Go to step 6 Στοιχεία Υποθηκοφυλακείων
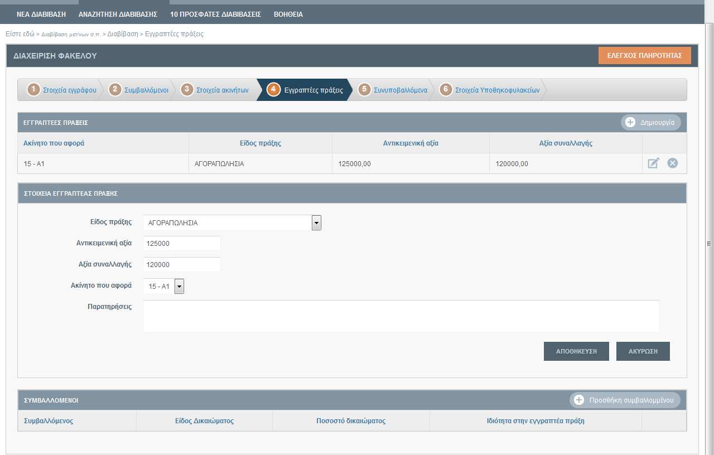Image resolution: width=714 pixels, height=455 pixels. [x=489, y=90]
